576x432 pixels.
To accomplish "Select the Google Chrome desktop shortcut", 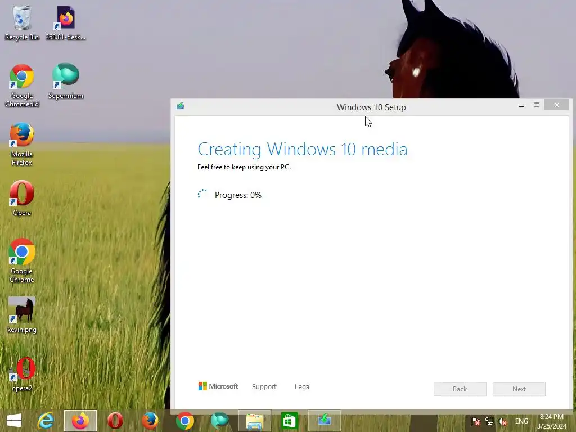I will click(x=22, y=261).
